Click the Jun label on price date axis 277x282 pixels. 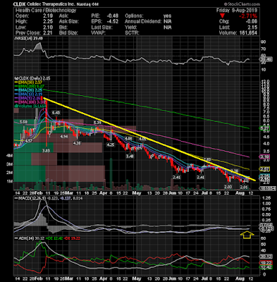coord(173,193)
